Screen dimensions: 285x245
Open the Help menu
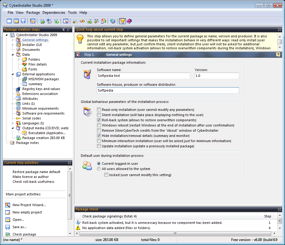tap(83, 13)
